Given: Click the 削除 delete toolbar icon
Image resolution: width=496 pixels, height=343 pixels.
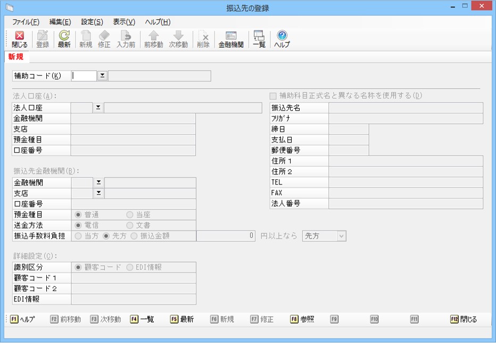Looking at the screenshot, I should coord(203,39).
